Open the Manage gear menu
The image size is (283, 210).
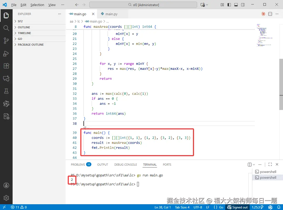pos(6,198)
